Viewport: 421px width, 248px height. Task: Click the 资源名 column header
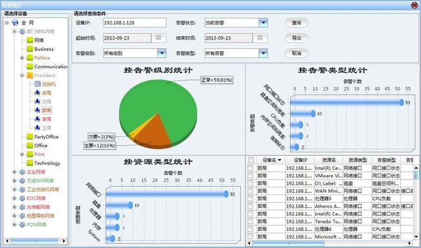click(x=329, y=160)
